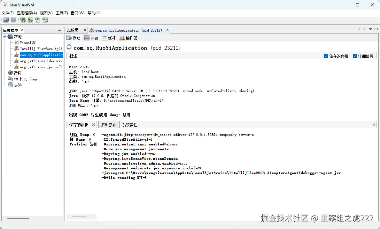Click the Java cup icon beside com.sq.RuoYiApplication
Viewport: 380px width, 229px height.
16,55
